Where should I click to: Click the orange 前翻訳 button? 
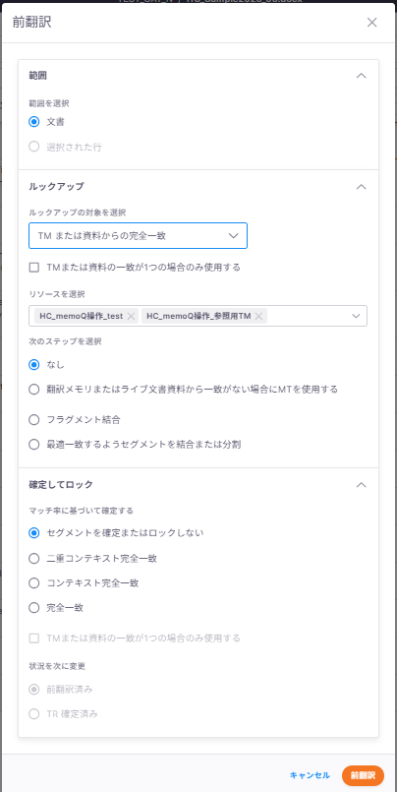[364, 775]
